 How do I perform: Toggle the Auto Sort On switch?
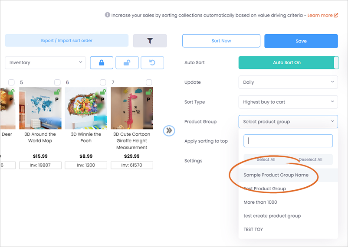(x=289, y=62)
